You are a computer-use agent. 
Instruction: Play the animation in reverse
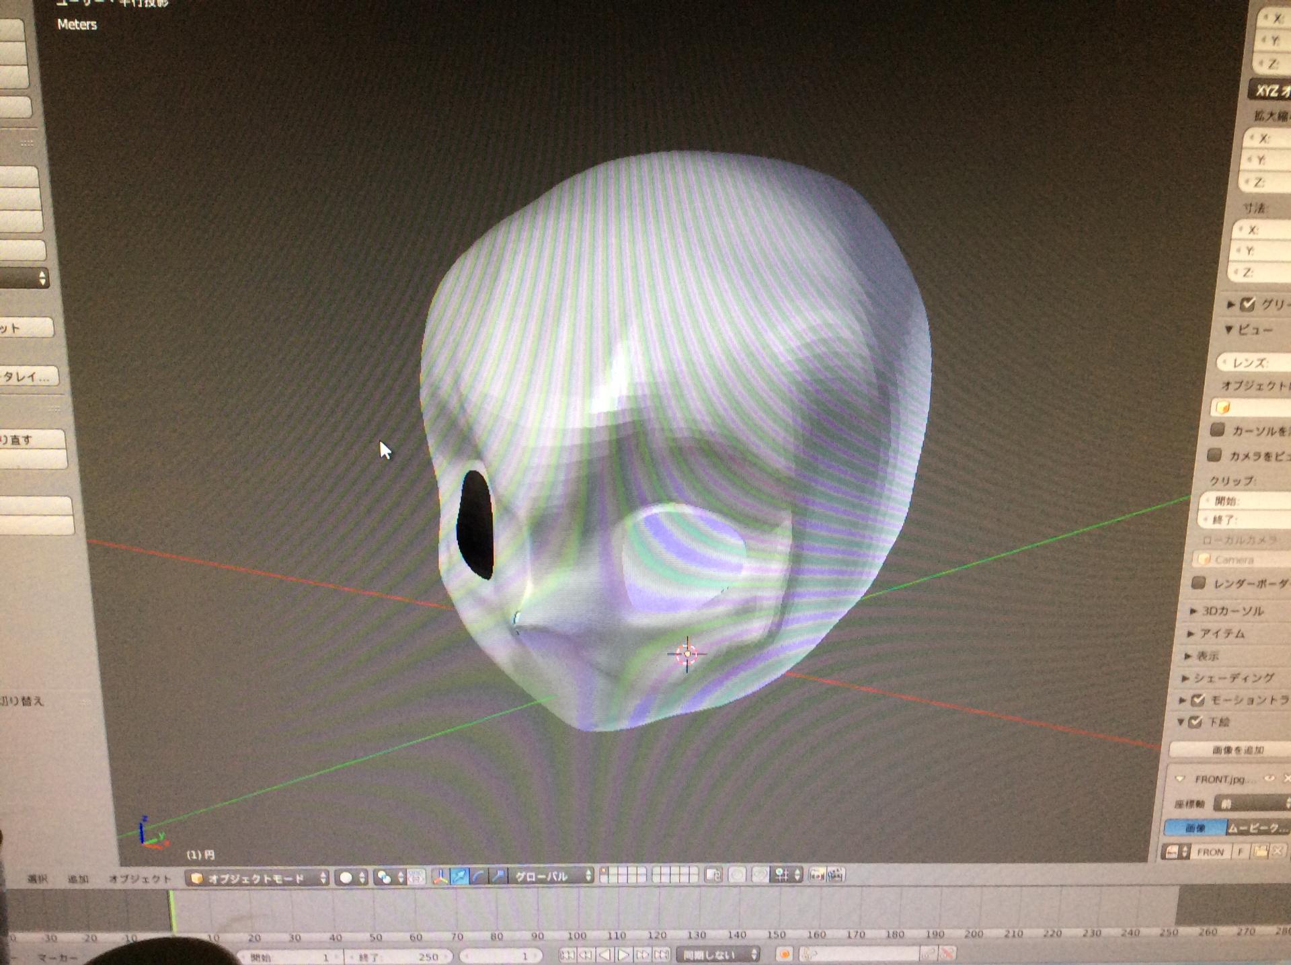(605, 954)
